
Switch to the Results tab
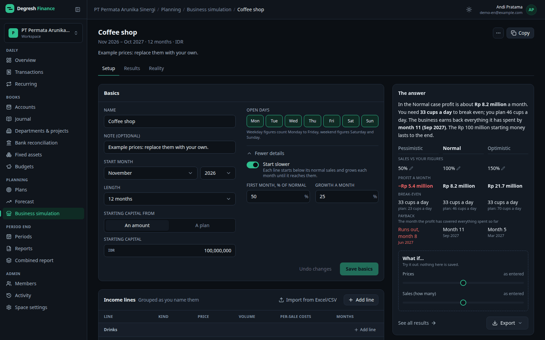132,68
